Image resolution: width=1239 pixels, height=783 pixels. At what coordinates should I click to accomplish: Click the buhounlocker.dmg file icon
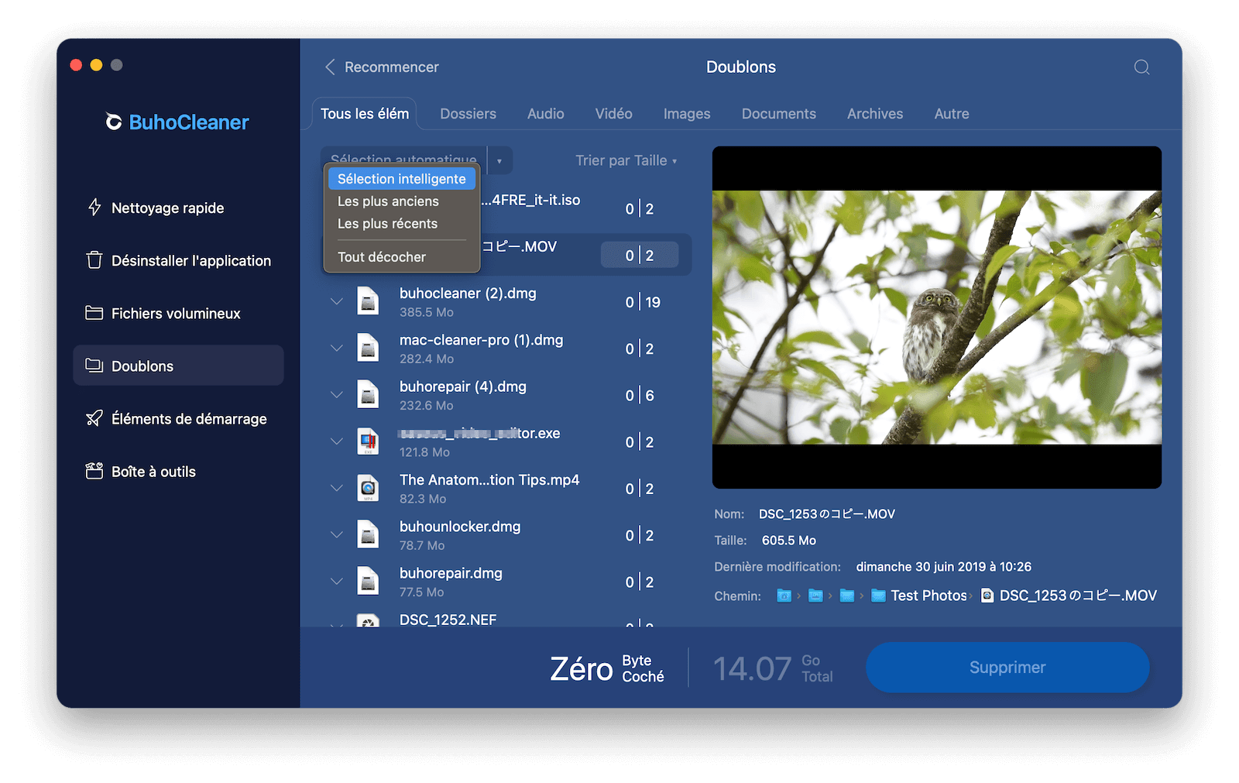point(368,534)
